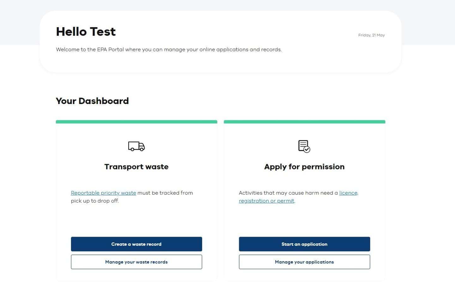Click the delivery truck icon on Transport waste card
This screenshot has width=455, height=282.
tap(136, 146)
